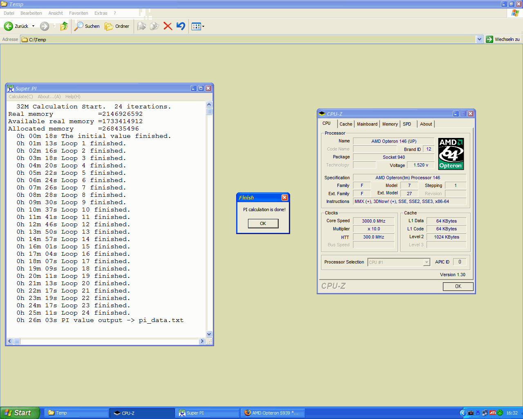
Task: Click the Socket 940 package value
Action: coord(394,157)
